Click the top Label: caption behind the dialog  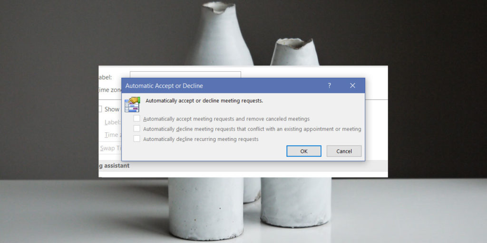[105, 77]
